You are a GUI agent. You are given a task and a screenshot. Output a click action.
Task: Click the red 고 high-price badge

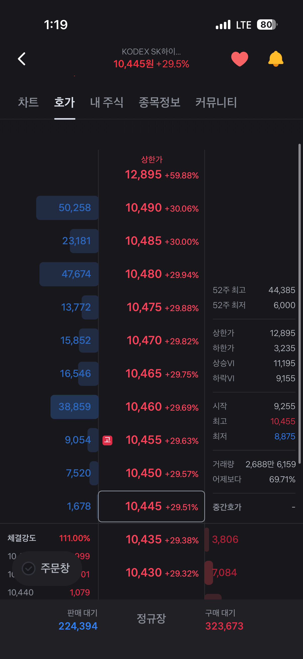pos(107,440)
